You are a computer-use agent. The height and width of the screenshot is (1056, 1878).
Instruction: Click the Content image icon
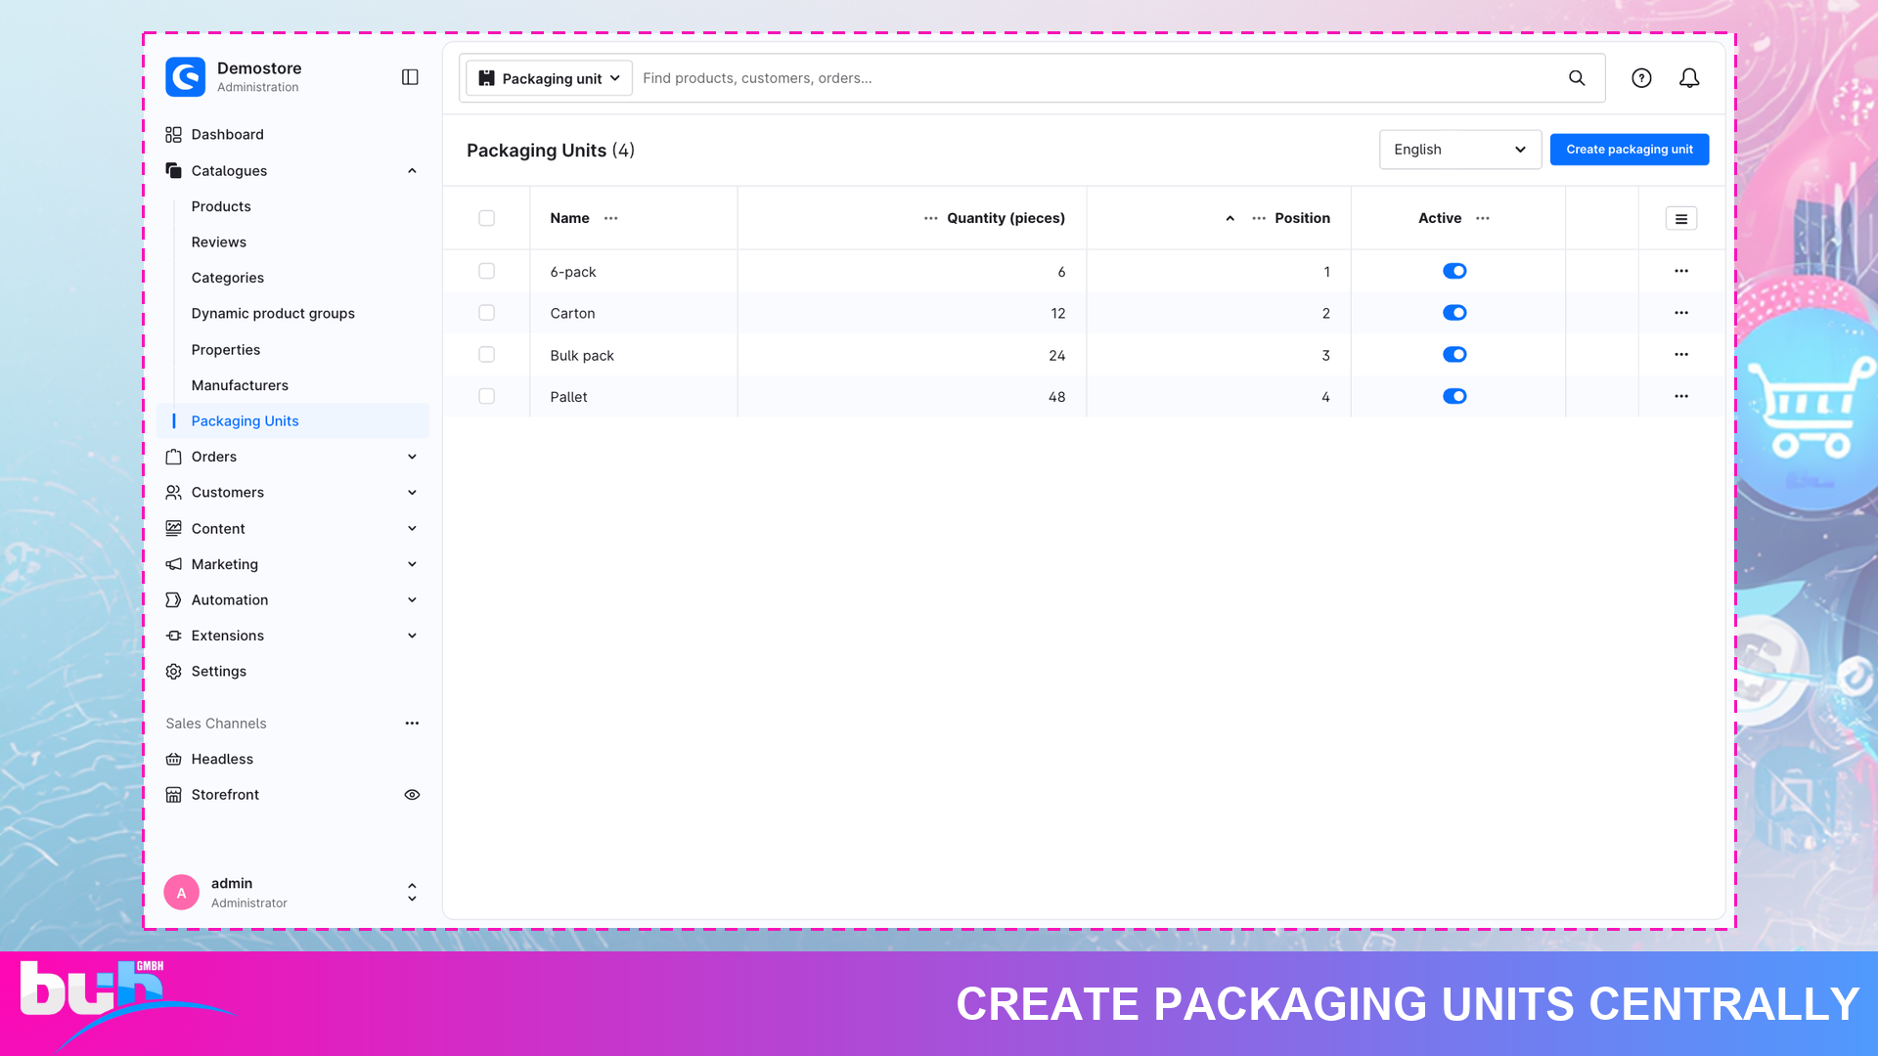point(173,528)
